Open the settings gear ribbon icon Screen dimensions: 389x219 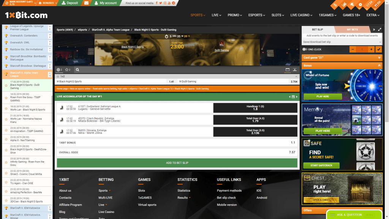[x=361, y=5]
